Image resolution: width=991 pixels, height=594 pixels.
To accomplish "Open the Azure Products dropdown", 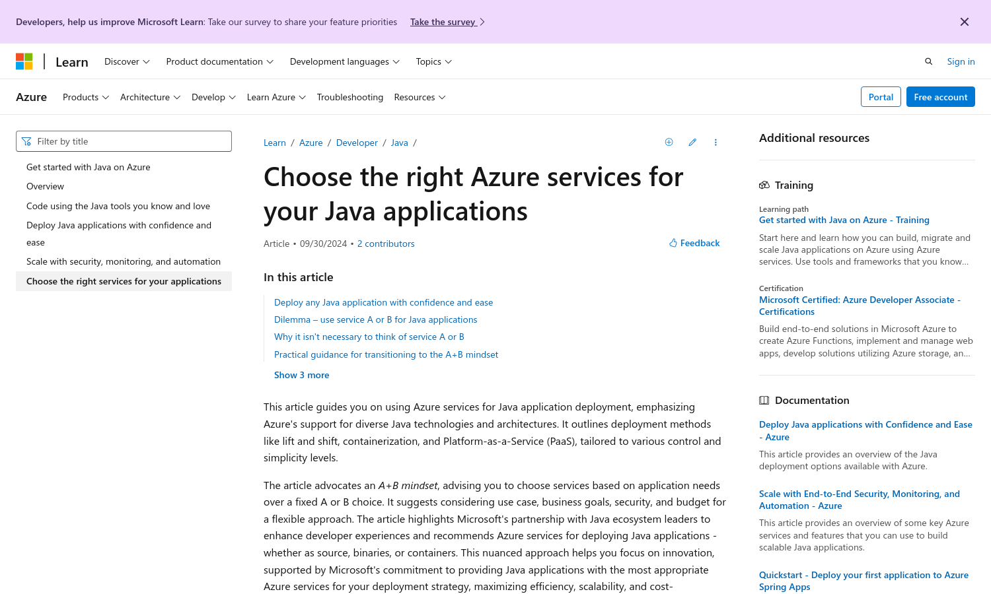I will point(85,97).
